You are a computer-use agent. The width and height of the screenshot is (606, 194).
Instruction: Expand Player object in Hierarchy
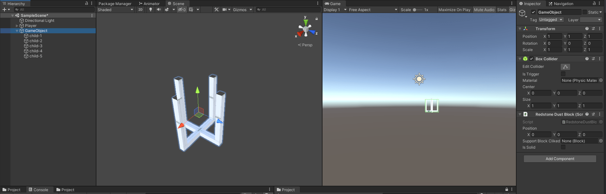tap(17, 26)
